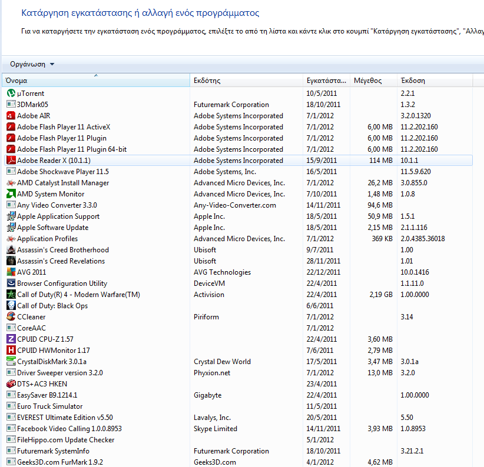Open the Οργάνωση dropdown menu
The image size is (484, 467).
(32, 64)
